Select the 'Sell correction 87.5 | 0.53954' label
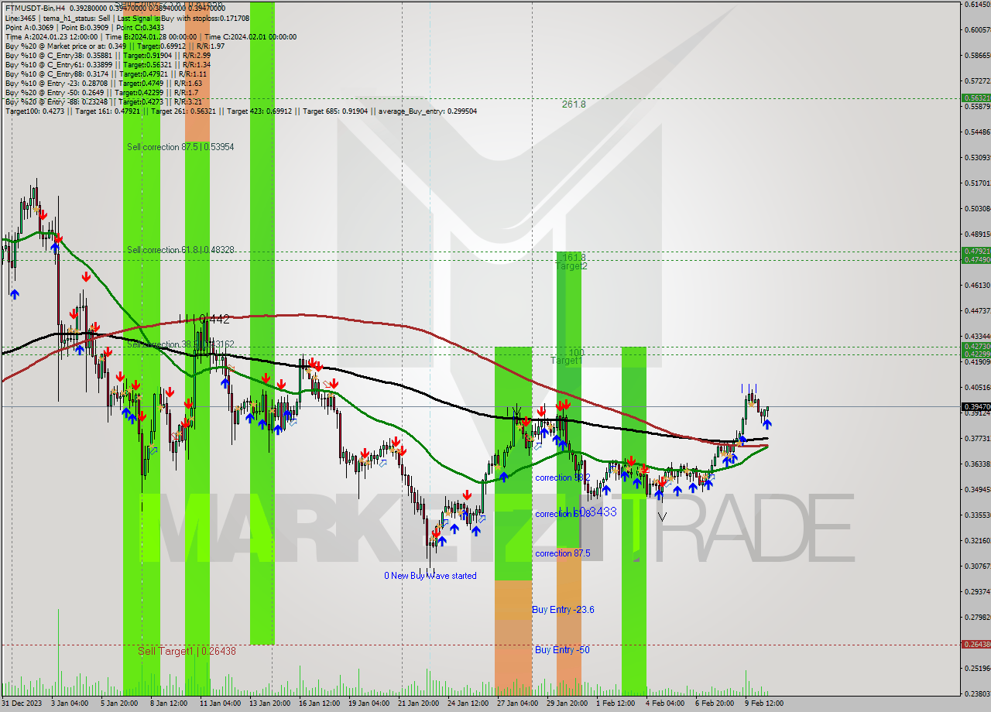 pyautogui.click(x=180, y=147)
